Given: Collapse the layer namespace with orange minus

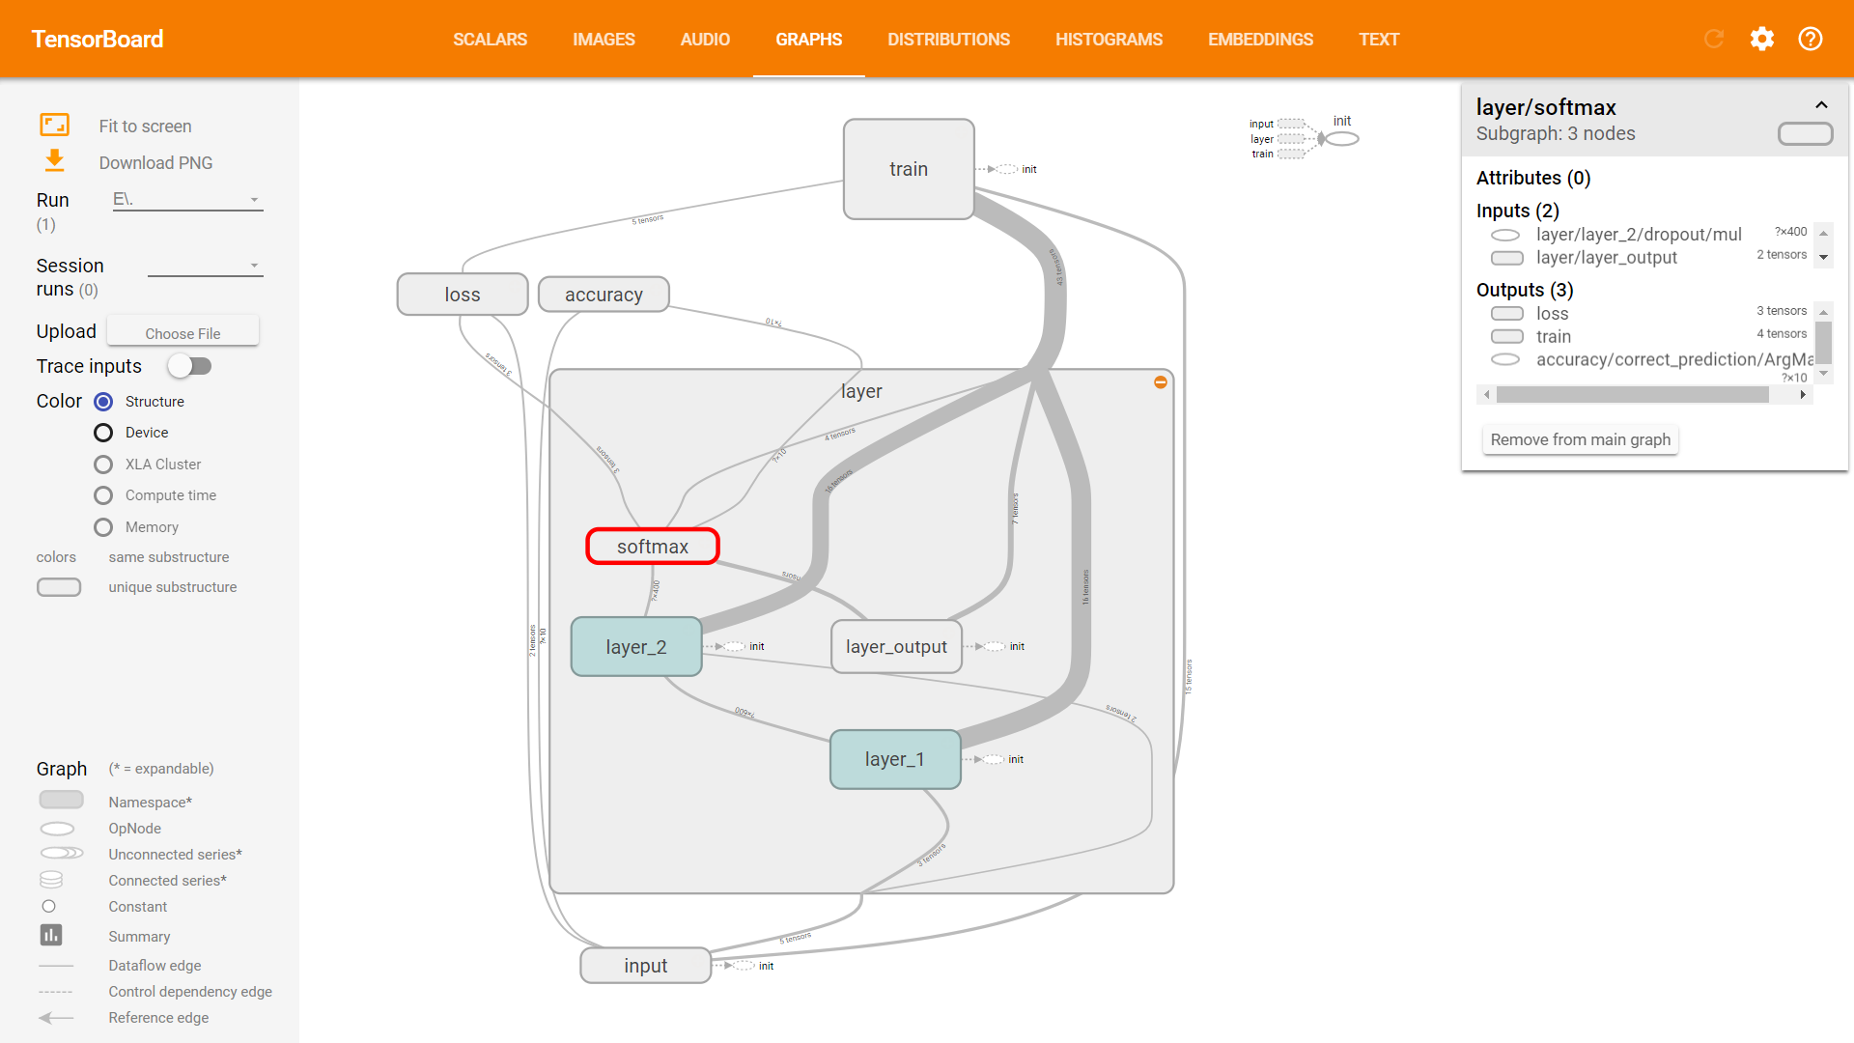Looking at the screenshot, I should pos(1161,382).
